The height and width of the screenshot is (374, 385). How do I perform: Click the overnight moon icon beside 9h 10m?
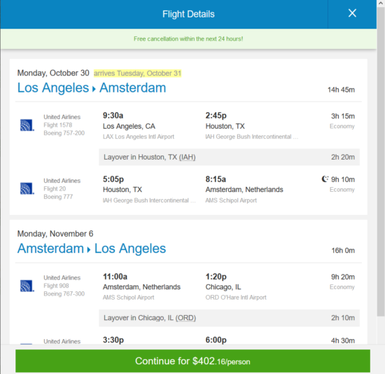coord(325,179)
